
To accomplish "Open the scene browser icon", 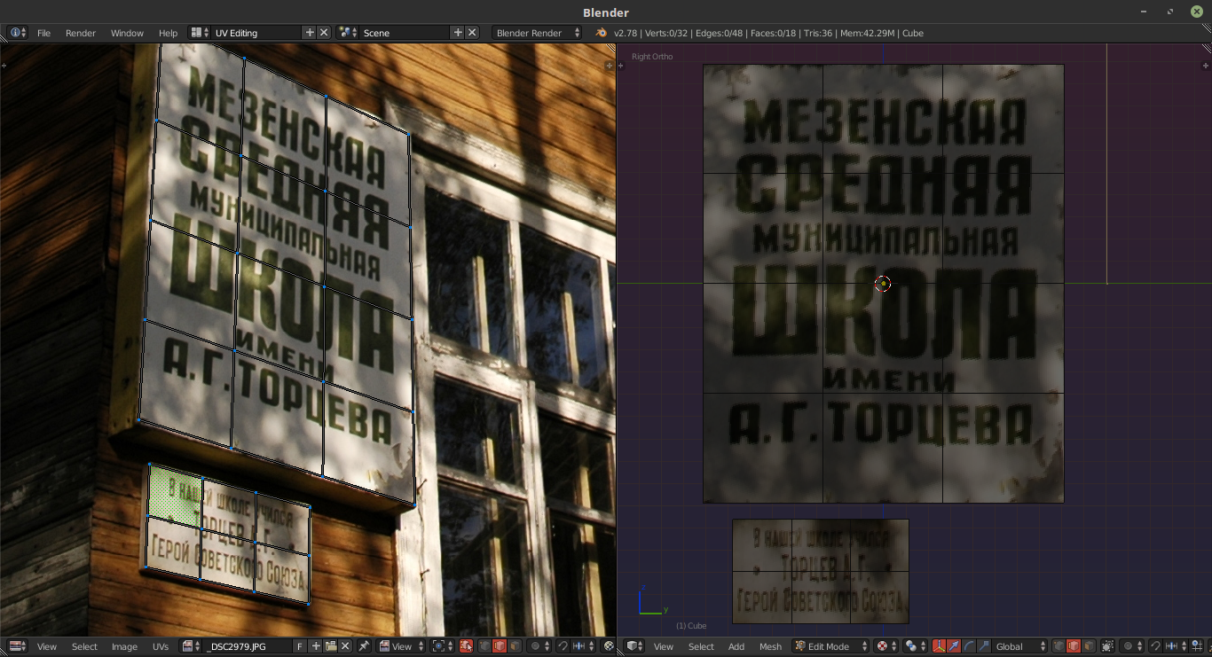I will (x=348, y=33).
